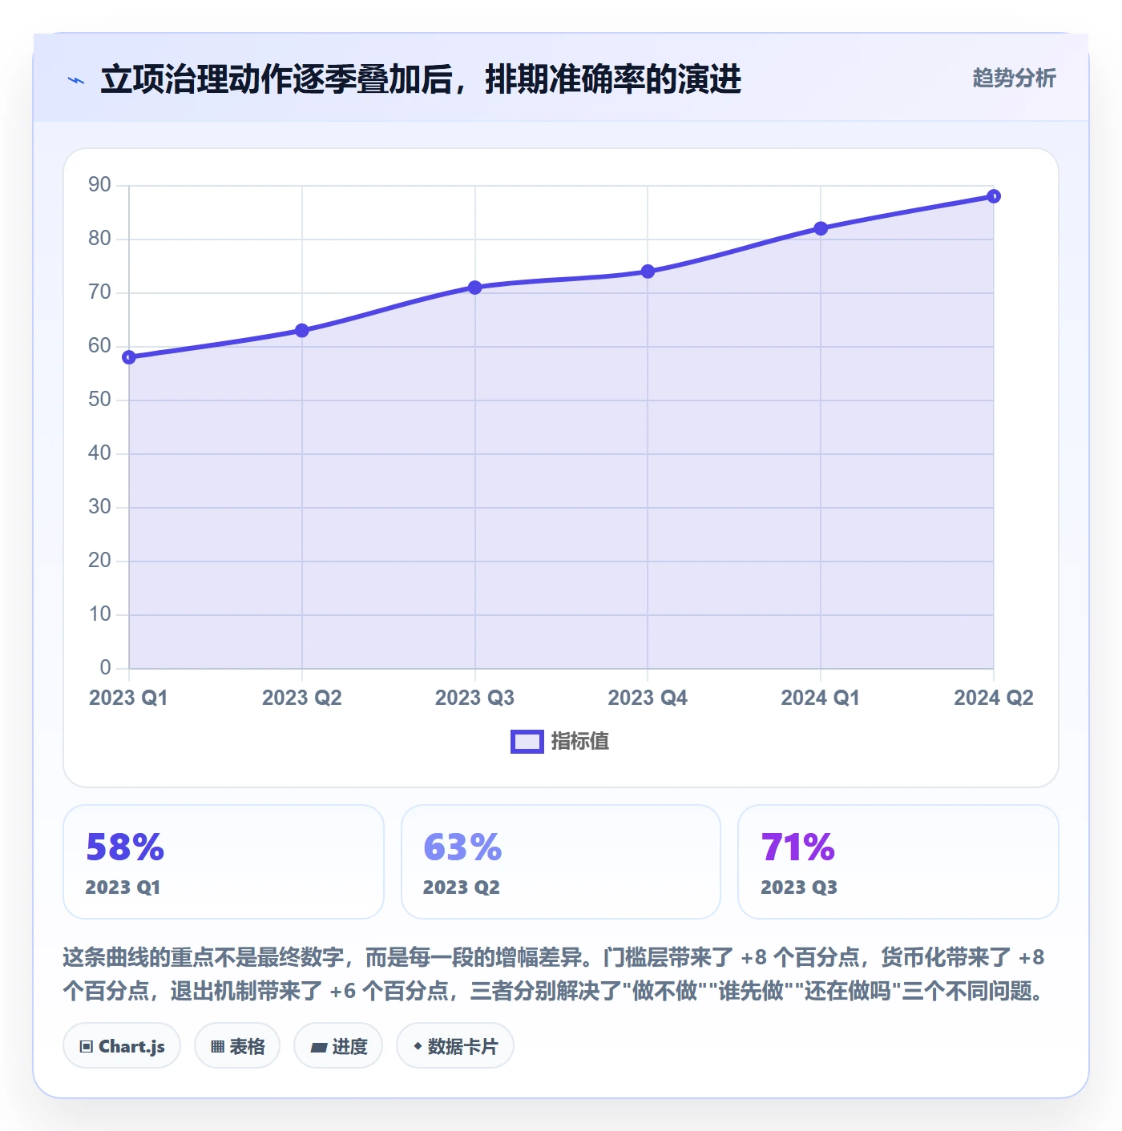The width and height of the screenshot is (1122, 1131).
Task: Click the 2023 Q1 x-axis label
Action: 128,698
